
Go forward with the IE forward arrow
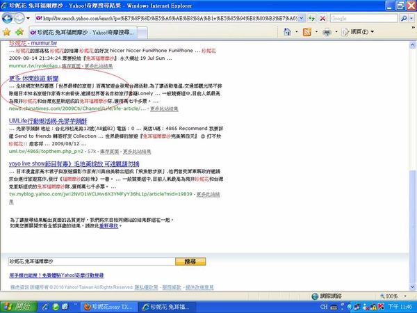[x=19, y=18]
